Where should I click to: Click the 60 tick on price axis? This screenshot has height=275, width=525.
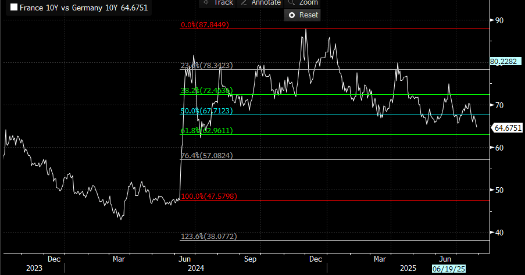pyautogui.click(x=499, y=148)
